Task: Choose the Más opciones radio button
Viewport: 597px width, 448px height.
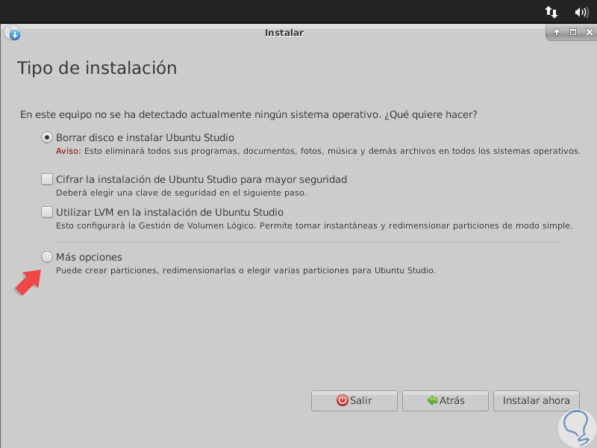Action: click(47, 257)
